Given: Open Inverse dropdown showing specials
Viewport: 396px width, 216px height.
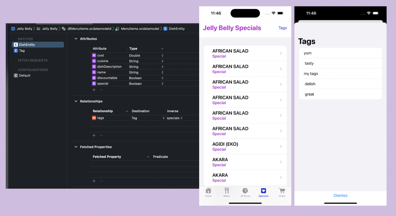Looking at the screenshot, I should point(181,118).
